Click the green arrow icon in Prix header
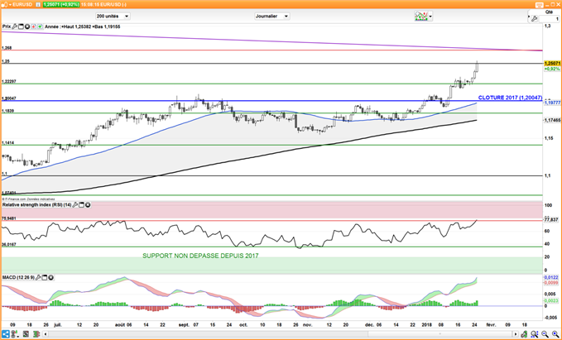This screenshot has width=562, height=340. (40, 26)
